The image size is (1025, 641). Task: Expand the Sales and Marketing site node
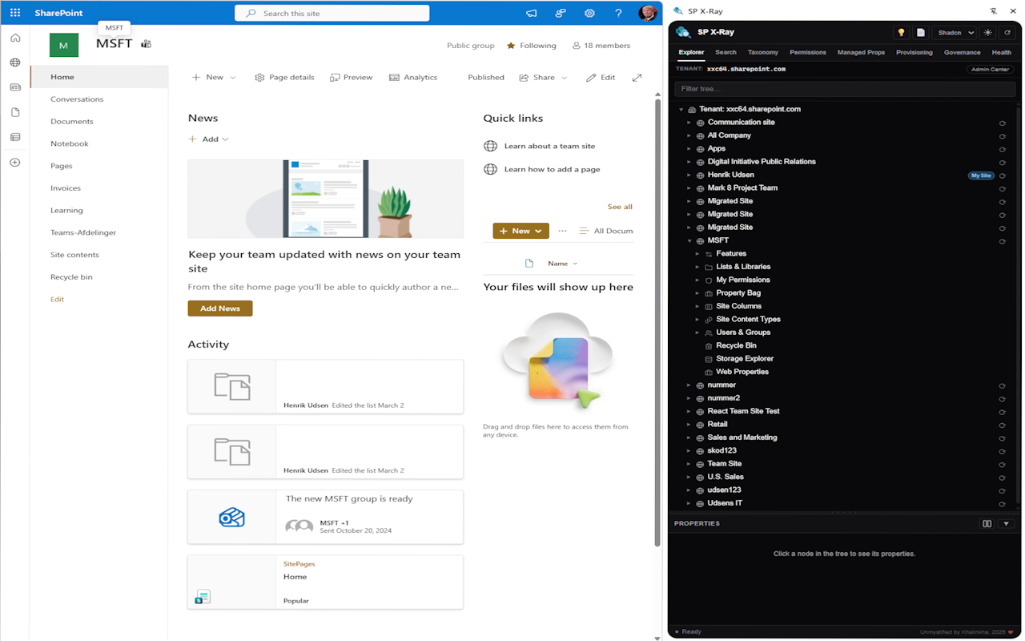(x=689, y=437)
